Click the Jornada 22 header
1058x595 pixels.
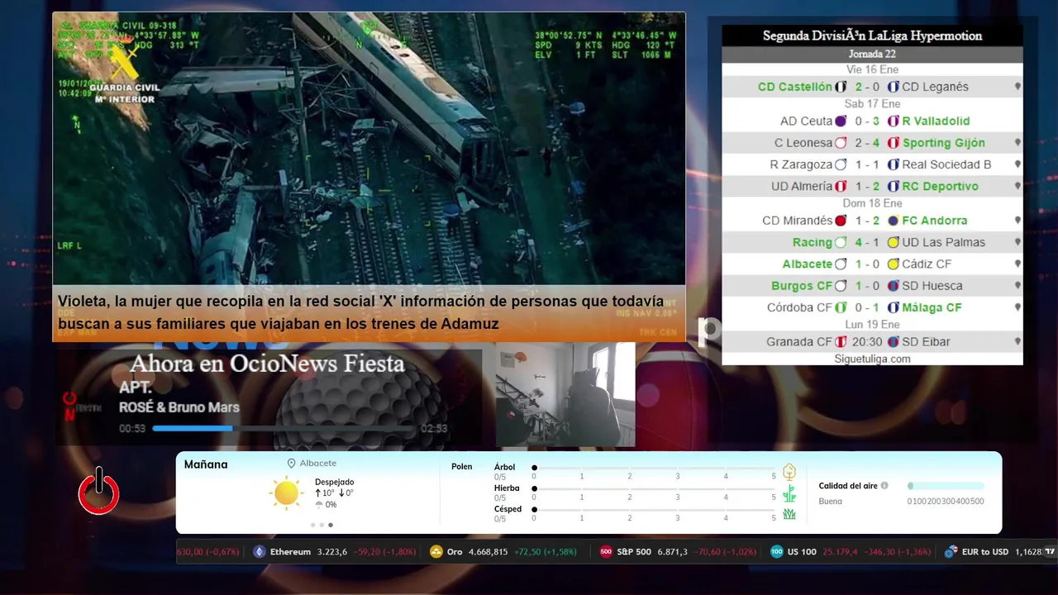[872, 54]
